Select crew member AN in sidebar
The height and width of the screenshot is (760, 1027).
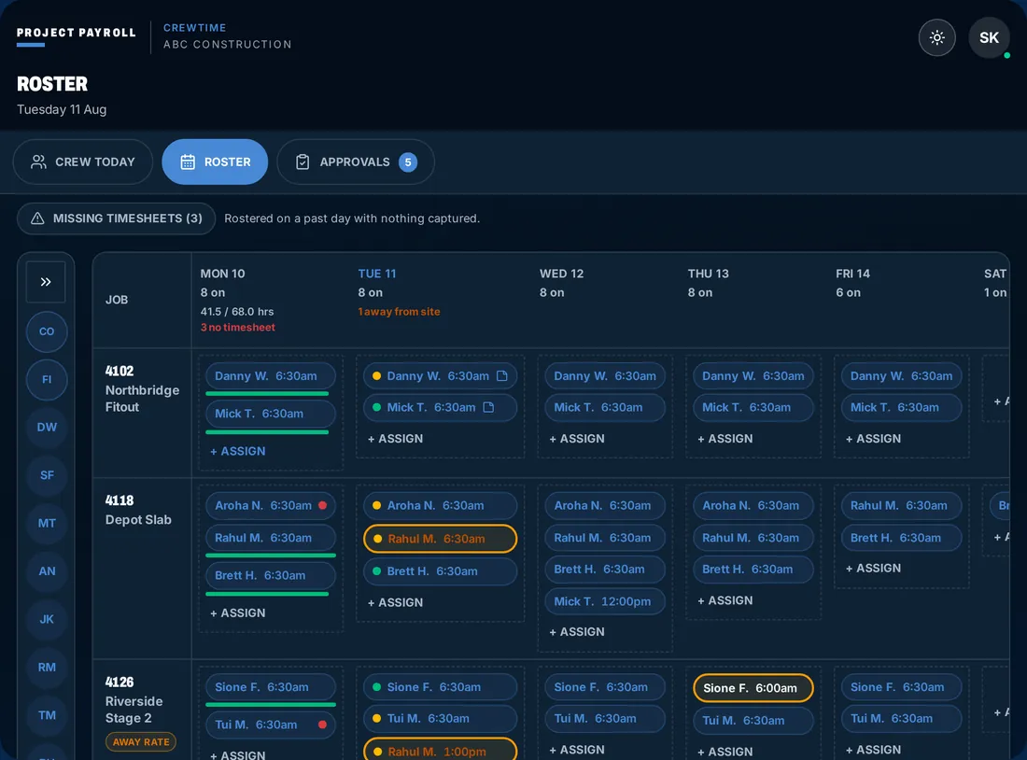pos(47,571)
